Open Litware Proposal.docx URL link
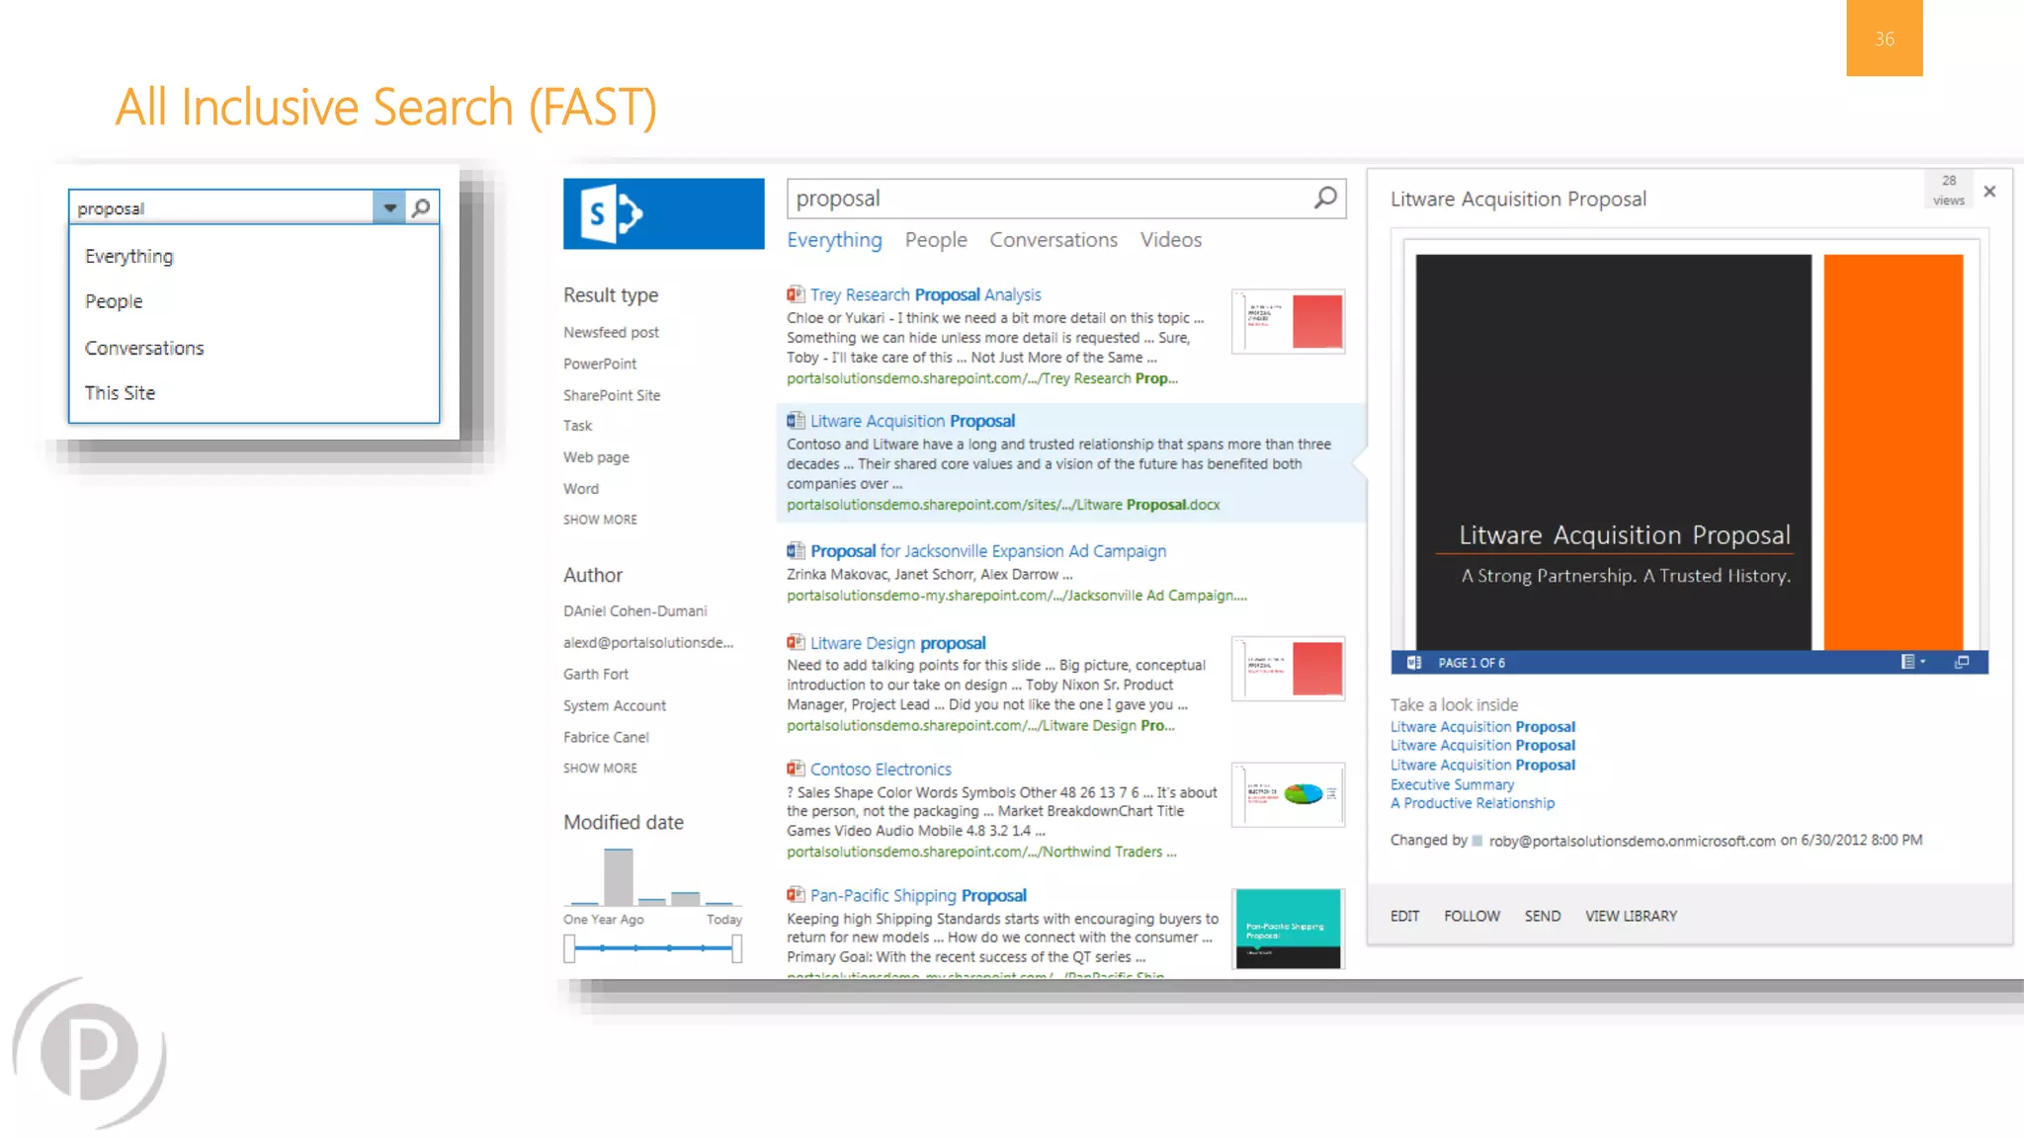The width and height of the screenshot is (2024, 1138). pos(1003,505)
